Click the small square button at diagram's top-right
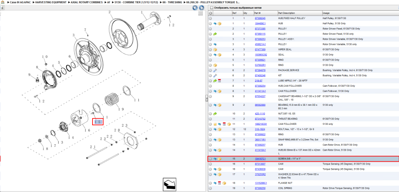 click(200, 13)
